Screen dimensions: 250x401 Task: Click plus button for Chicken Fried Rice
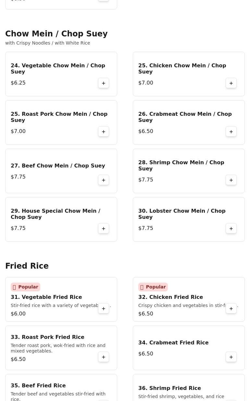[x=231, y=309]
